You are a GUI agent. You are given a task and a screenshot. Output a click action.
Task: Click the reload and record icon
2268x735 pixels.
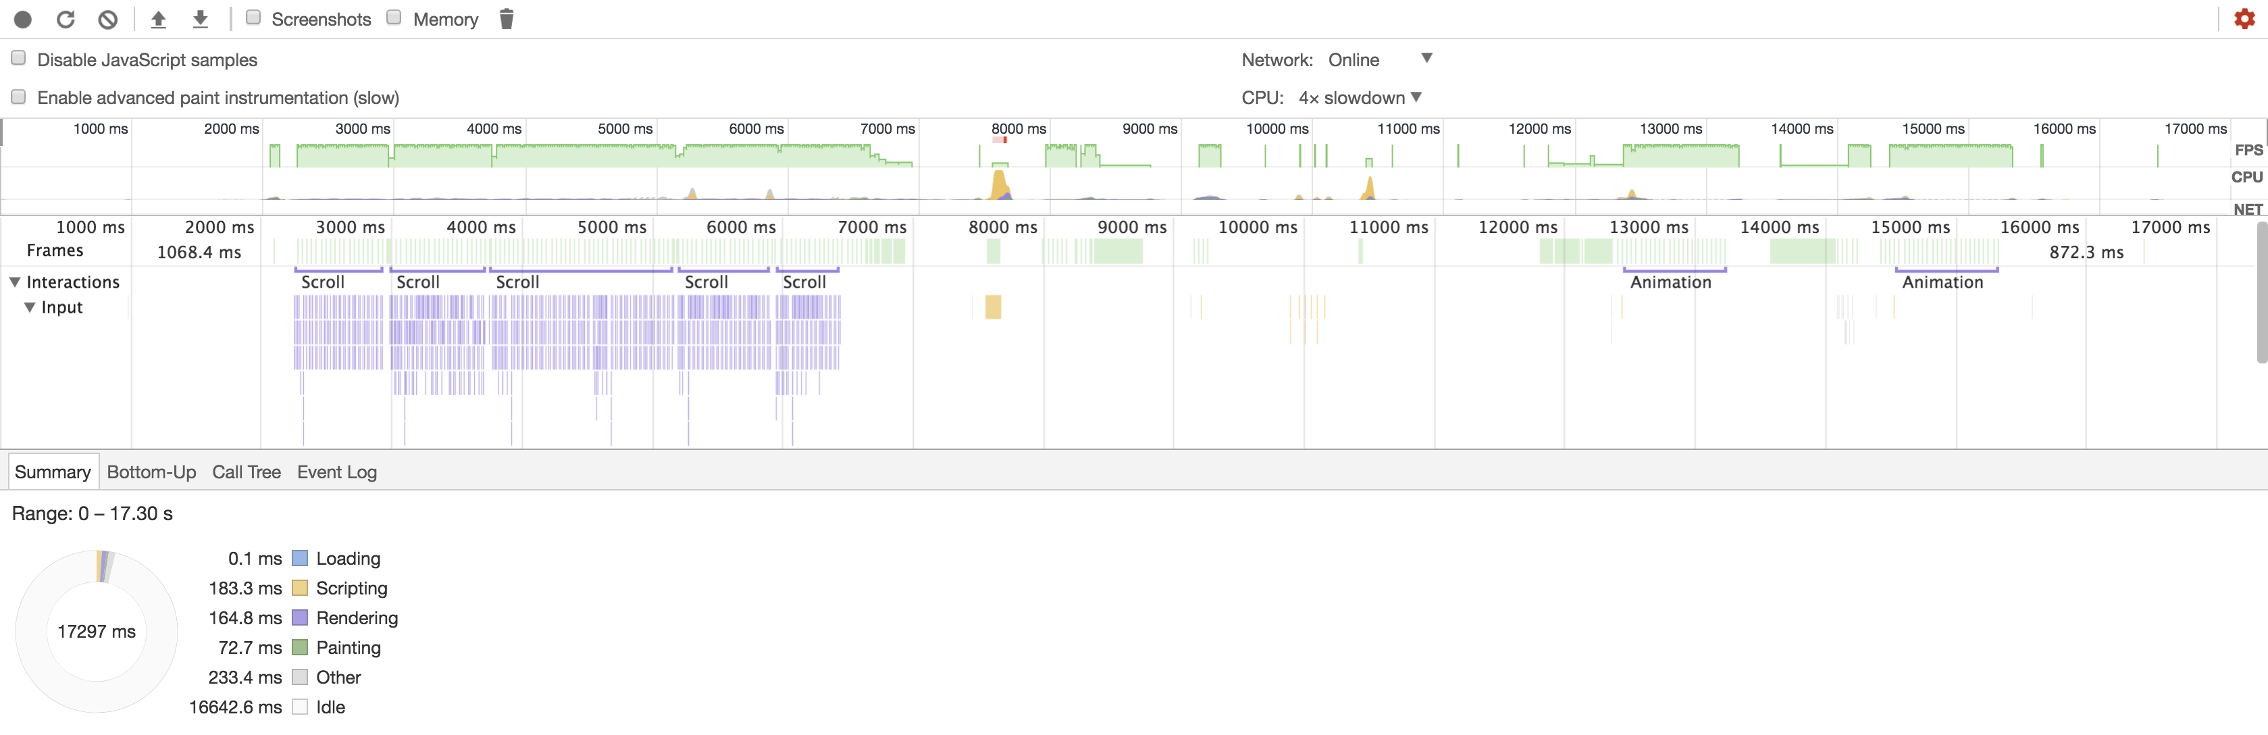pyautogui.click(x=65, y=20)
